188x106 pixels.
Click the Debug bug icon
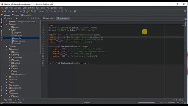coord(55,11)
